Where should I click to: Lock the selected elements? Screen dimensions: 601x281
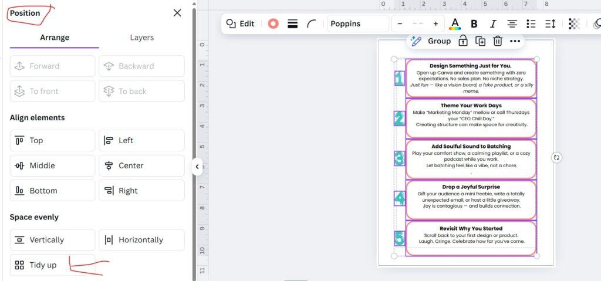coord(463,41)
